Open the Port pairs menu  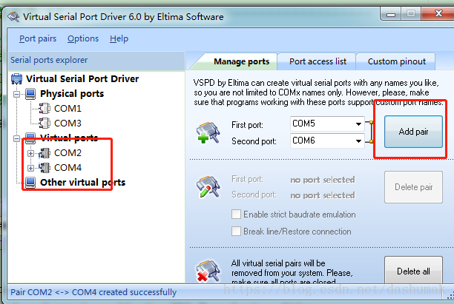point(38,38)
